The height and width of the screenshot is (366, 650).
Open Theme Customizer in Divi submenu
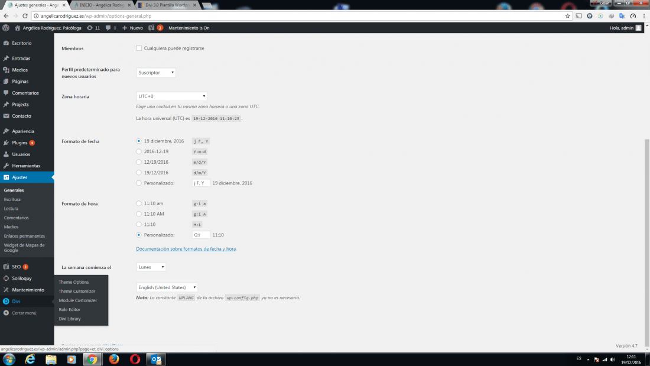[77, 291]
